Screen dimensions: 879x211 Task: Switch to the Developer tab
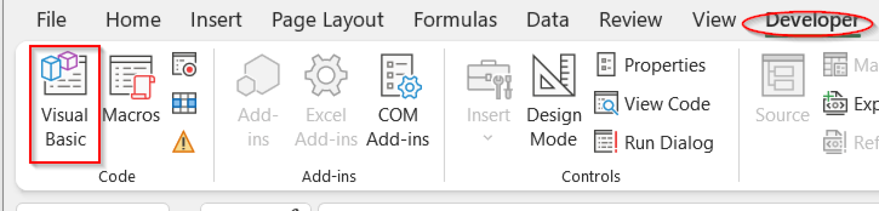[811, 20]
